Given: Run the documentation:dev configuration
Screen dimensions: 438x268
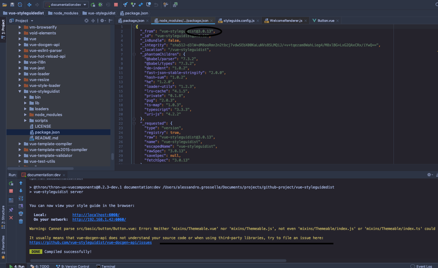Looking at the screenshot, I should click(x=93, y=4).
